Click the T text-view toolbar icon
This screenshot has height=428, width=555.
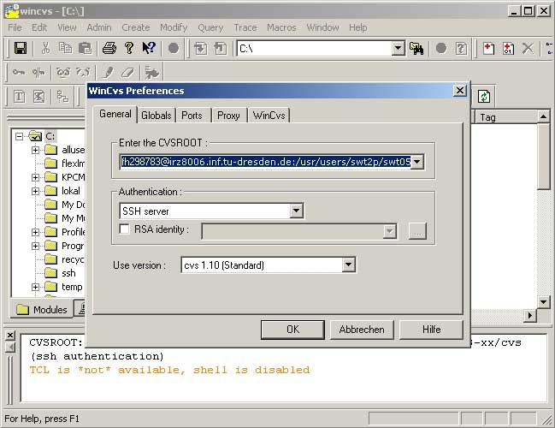[19, 97]
